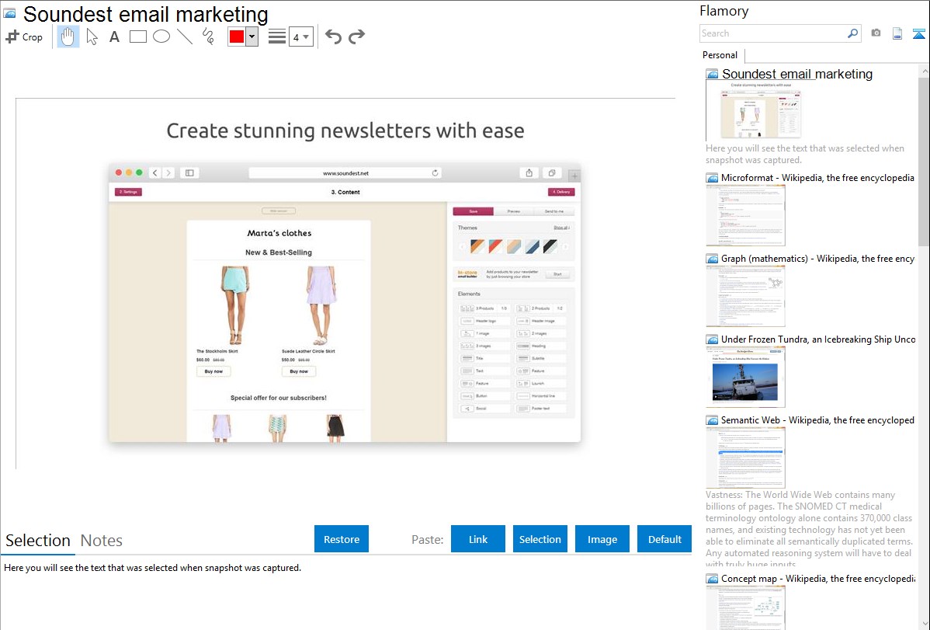Open the Under Frozen Tundra snapshot title
The image size is (930, 630).
pos(818,339)
